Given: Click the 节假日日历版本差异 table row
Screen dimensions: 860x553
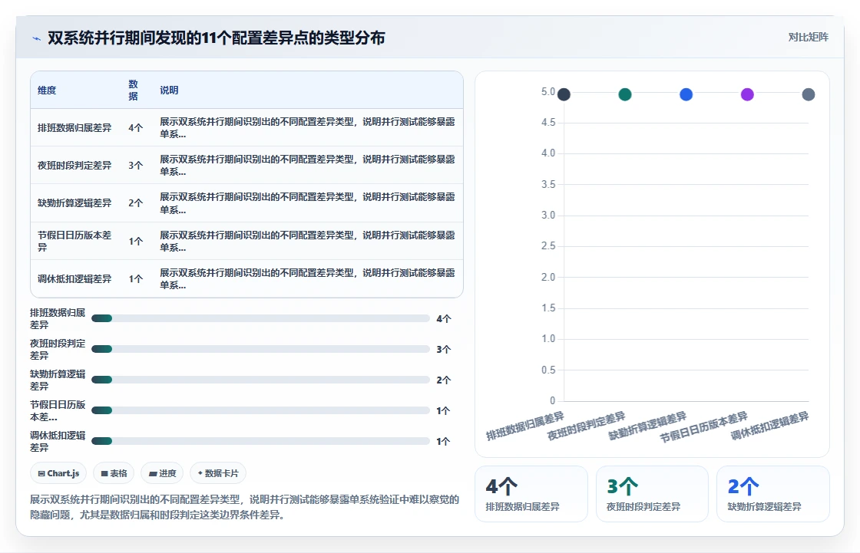Looking at the screenshot, I should [246, 241].
